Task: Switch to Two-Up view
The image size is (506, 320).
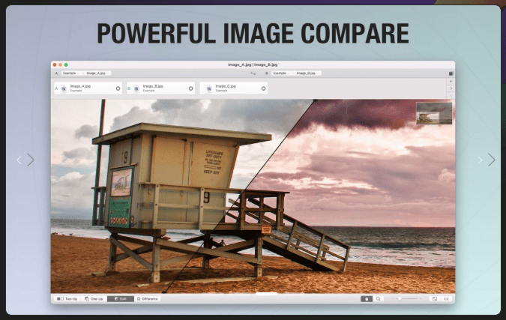Action: pos(67,299)
